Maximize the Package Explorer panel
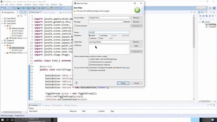 tap(25, 12)
